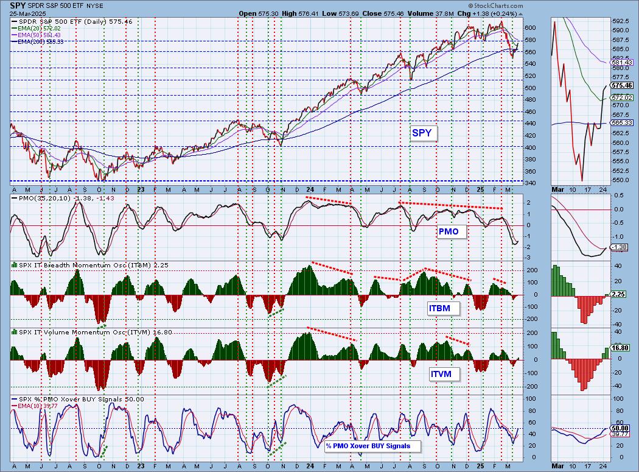The width and height of the screenshot is (639, 472).
Task: Click the 600 price axis label
Action: 530,28
